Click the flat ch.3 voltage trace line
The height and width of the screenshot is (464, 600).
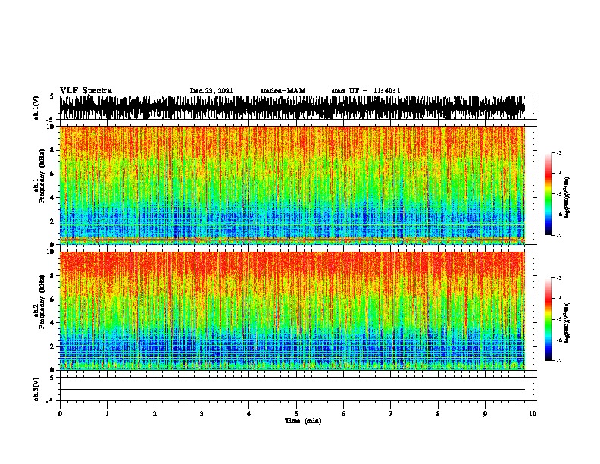pyautogui.click(x=292, y=390)
